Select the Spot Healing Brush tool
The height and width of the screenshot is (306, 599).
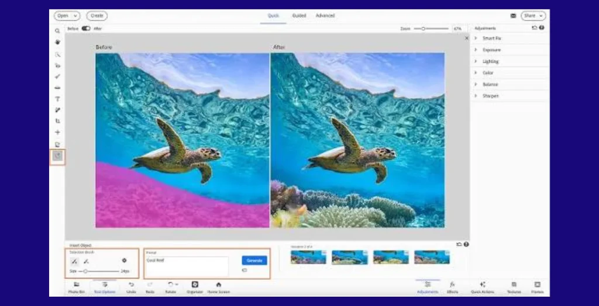(x=57, y=110)
